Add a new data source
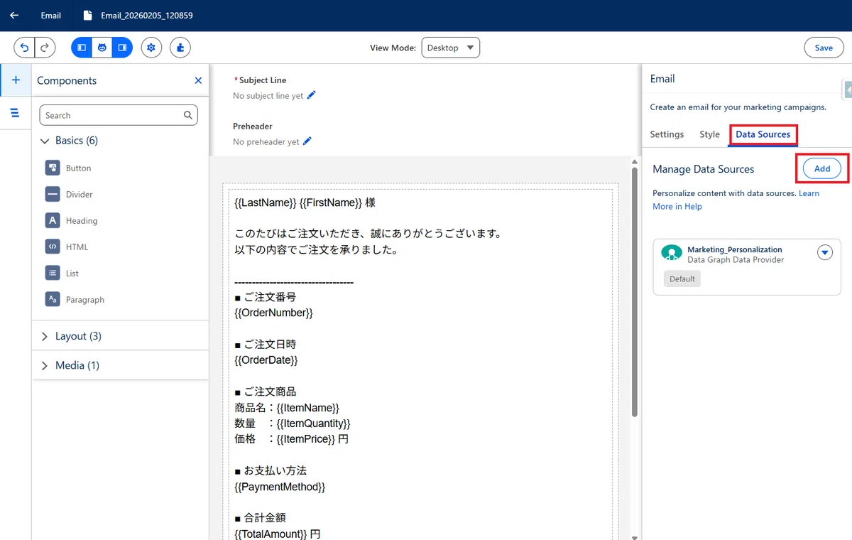852x540 pixels. [x=822, y=168]
